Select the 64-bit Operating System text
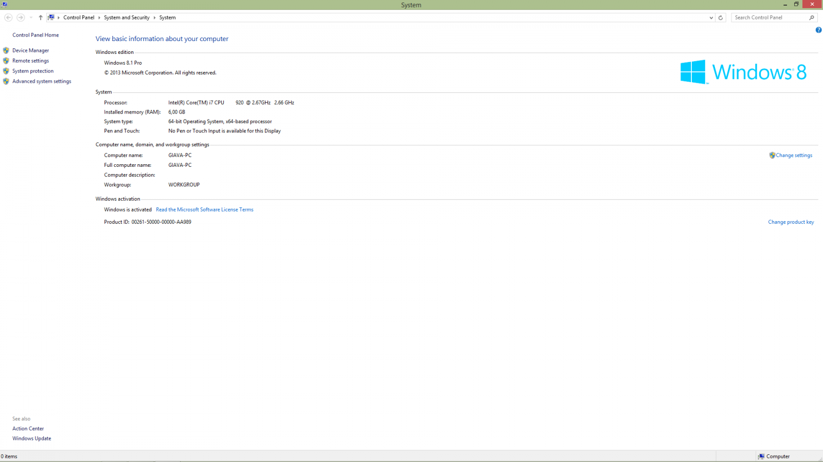The width and height of the screenshot is (823, 462). click(220, 122)
